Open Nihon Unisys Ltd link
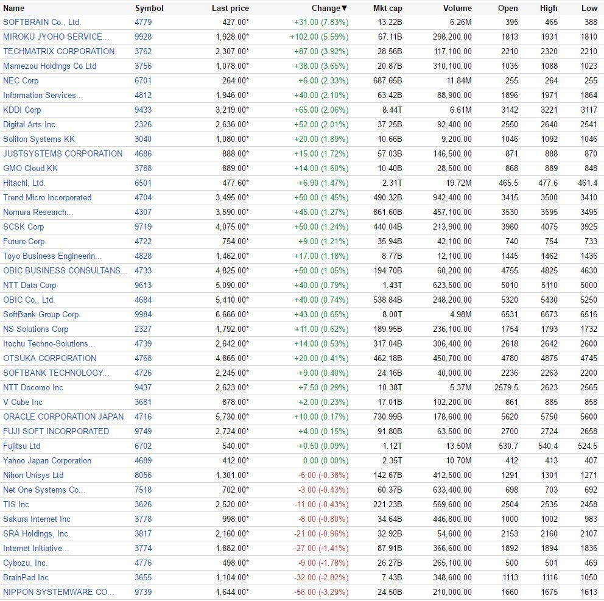The width and height of the screenshot is (604, 601). pyautogui.click(x=33, y=476)
